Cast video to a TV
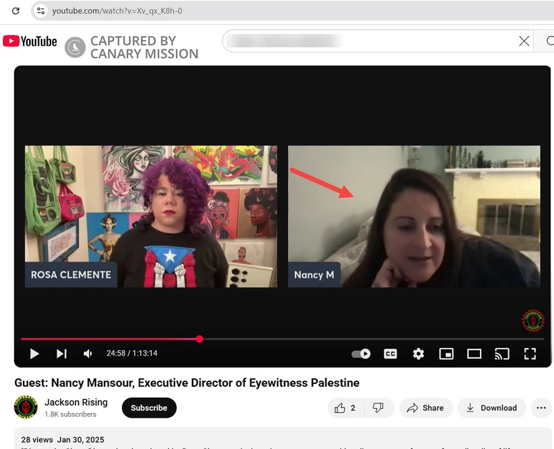554x449 pixels. (501, 354)
